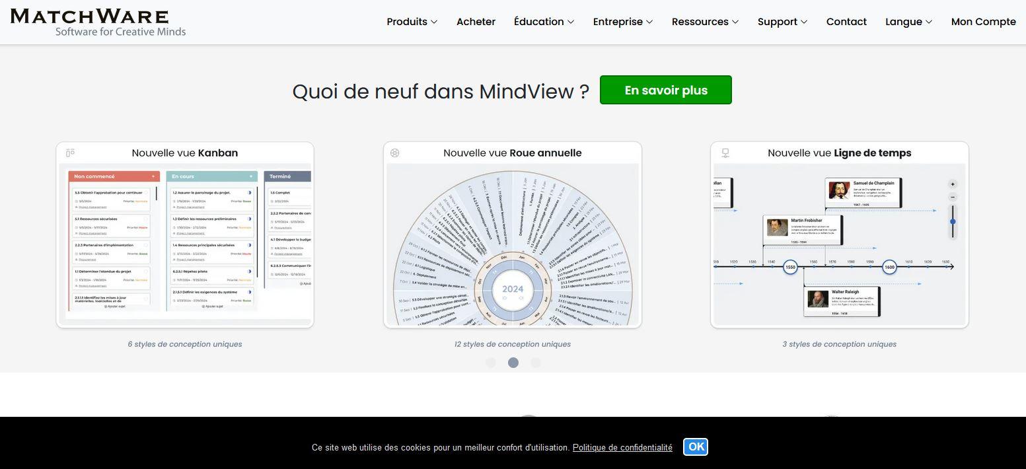
Task: Accept cookies with the OK button
Action: [x=696, y=447]
